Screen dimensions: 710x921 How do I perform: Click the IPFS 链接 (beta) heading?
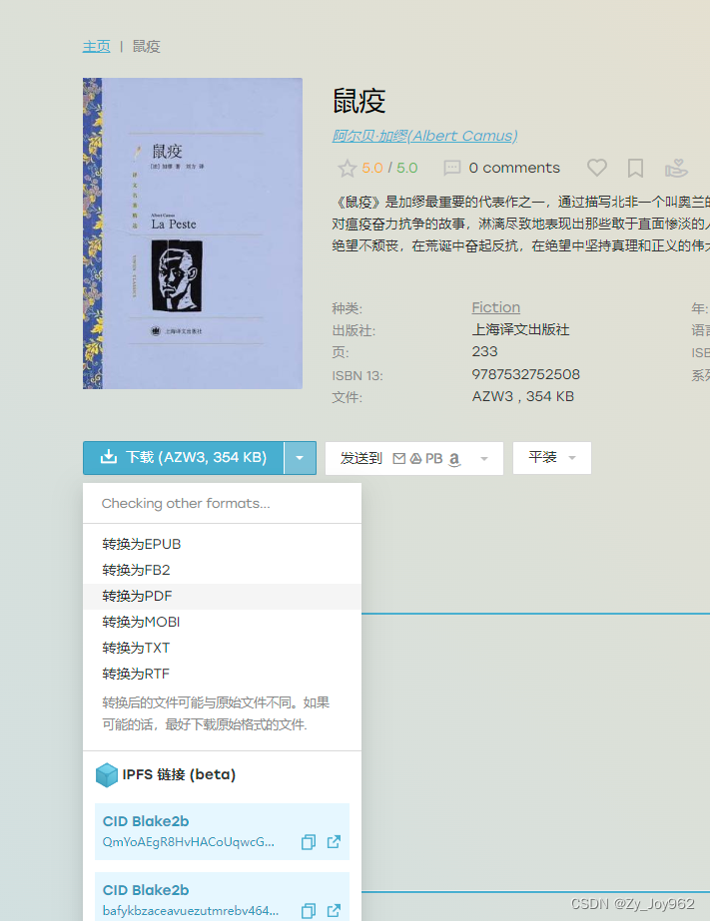[179, 774]
